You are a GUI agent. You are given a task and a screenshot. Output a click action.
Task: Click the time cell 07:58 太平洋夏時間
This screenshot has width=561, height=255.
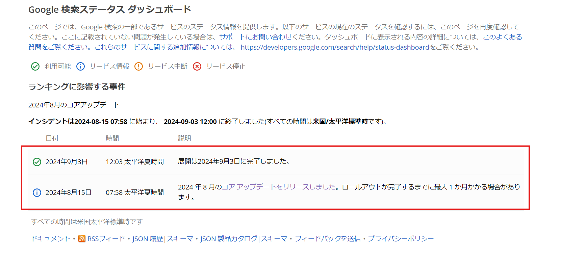click(135, 193)
